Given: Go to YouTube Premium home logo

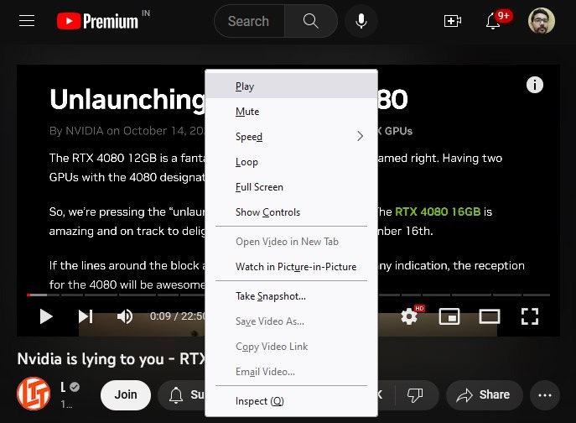Looking at the screenshot, I should click(x=98, y=21).
